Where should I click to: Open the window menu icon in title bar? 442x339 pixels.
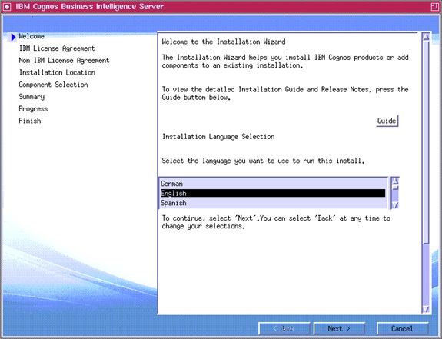(x=7, y=7)
